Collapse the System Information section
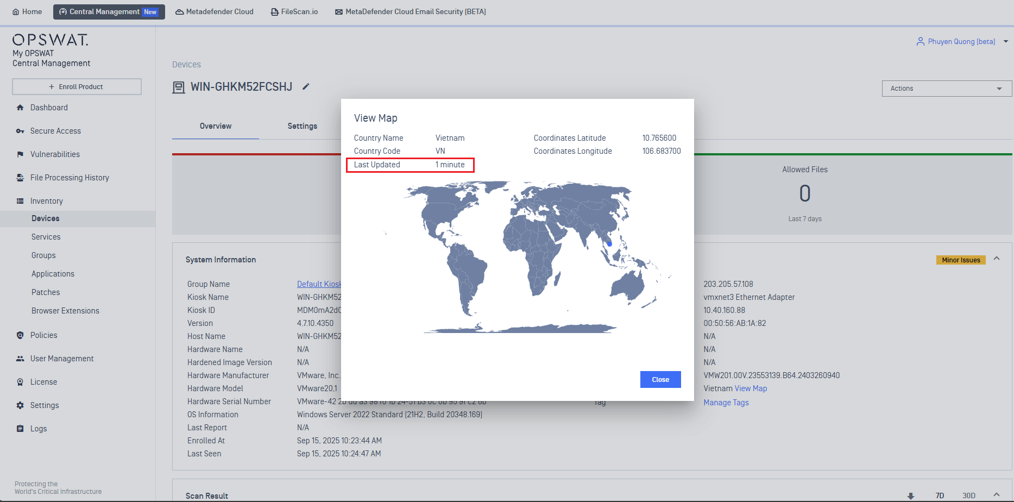The image size is (1014, 502). coord(997,259)
